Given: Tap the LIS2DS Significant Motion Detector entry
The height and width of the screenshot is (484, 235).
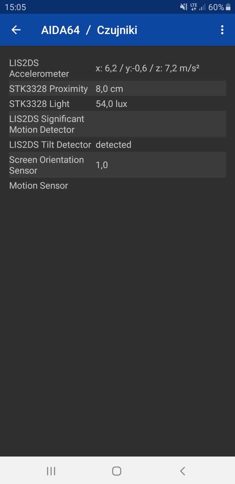Looking at the screenshot, I should click(47, 124).
